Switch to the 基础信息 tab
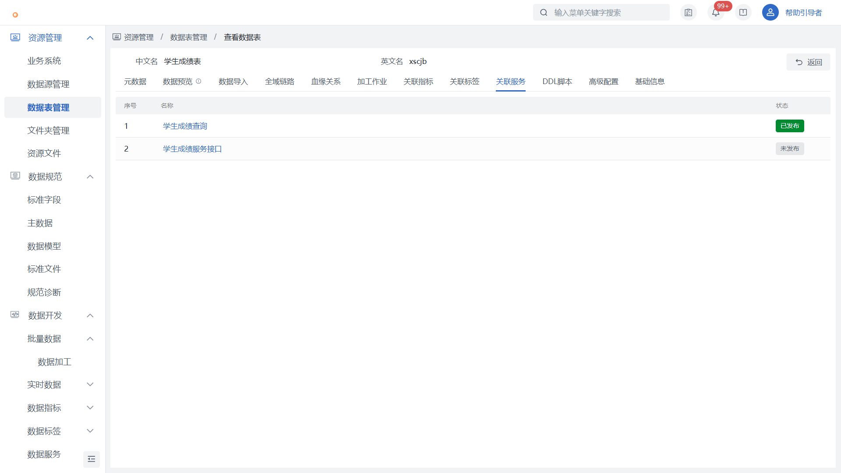 (650, 81)
